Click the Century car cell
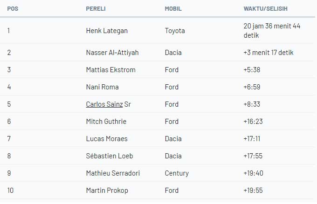Screen dimensions: 317x204 (177, 173)
